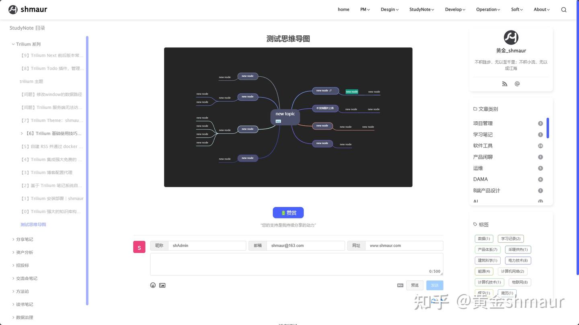Open the StudyNote dropdown menu
579x325 pixels.
[x=421, y=9]
